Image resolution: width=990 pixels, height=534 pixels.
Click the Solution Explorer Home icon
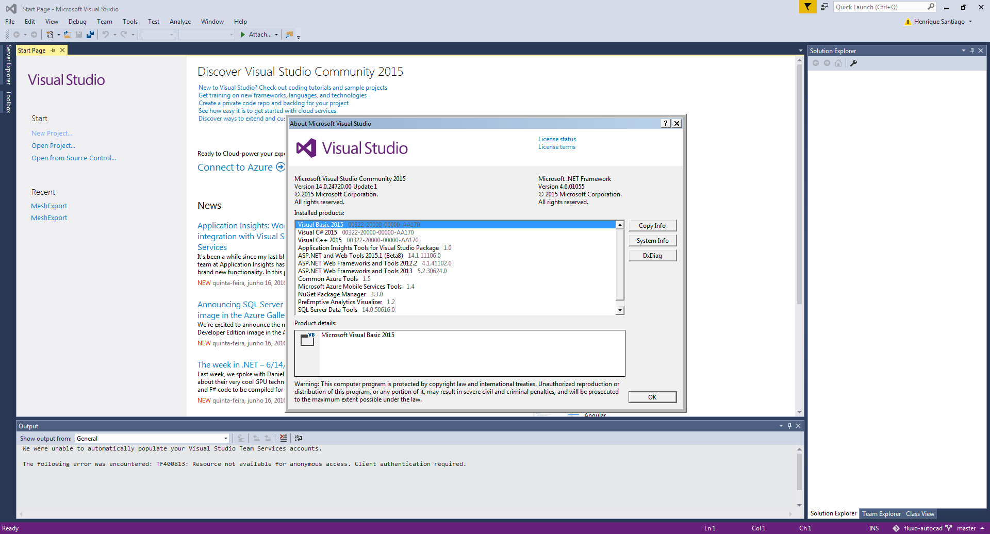[838, 63]
